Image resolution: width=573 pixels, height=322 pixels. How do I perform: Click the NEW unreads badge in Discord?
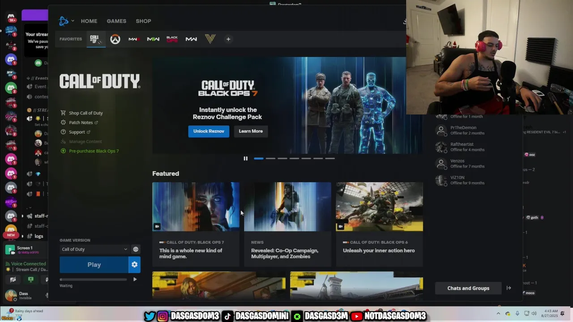pyautogui.click(x=11, y=235)
